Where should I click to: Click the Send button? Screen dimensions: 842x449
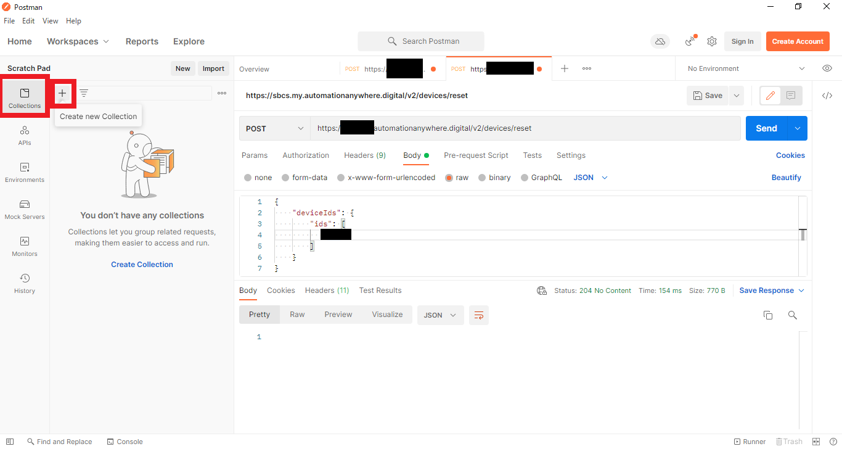[766, 128]
